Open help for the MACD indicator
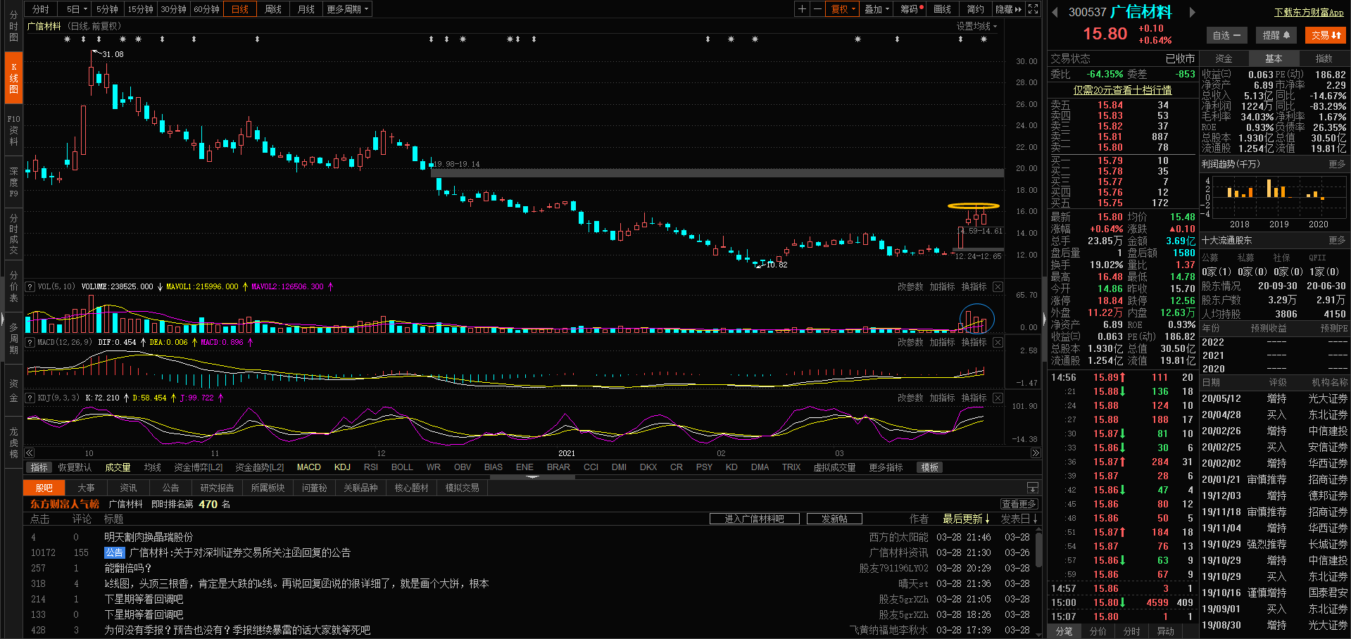This screenshot has height=639, width=1351. tap(30, 343)
